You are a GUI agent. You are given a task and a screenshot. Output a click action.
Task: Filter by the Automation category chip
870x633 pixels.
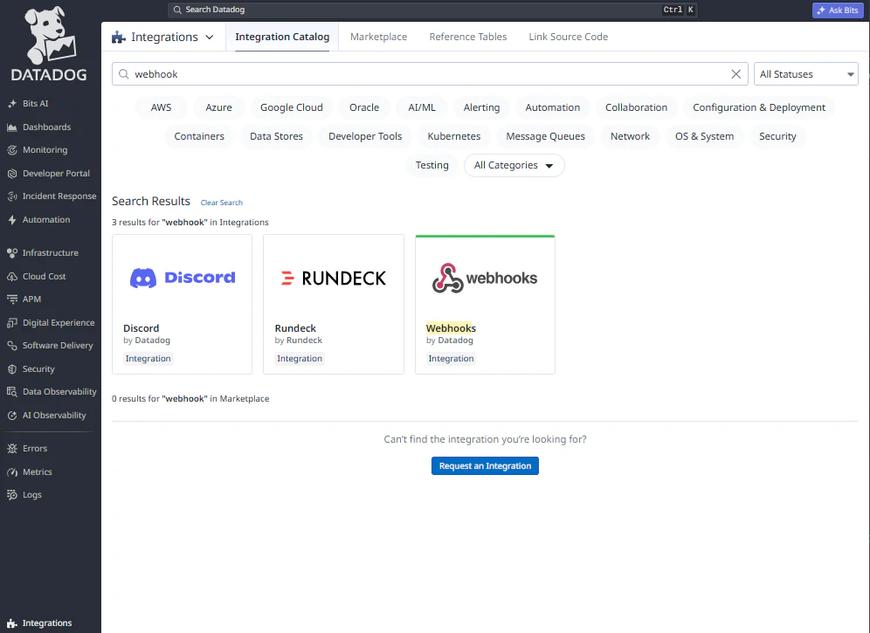click(x=553, y=107)
